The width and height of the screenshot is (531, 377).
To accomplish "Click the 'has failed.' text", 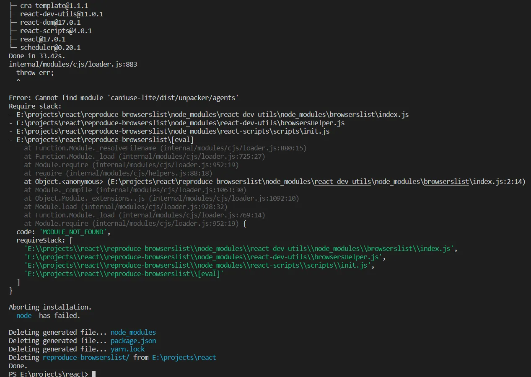I will tap(60, 315).
